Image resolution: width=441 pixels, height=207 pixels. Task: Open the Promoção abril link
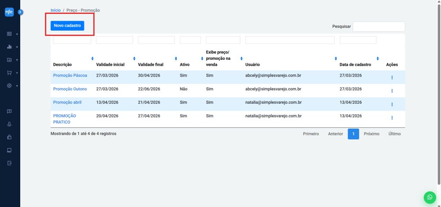pyautogui.click(x=67, y=102)
